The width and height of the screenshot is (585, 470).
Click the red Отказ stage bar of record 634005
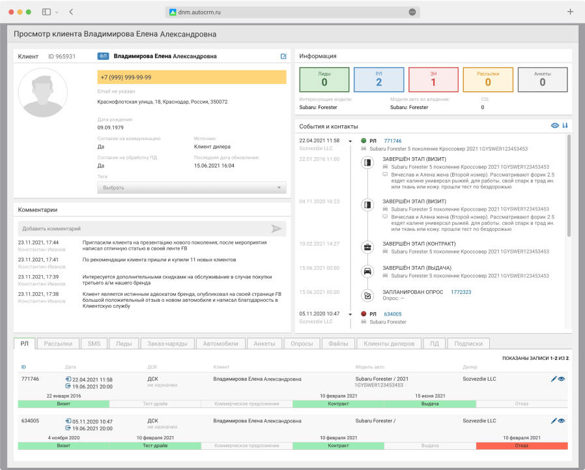click(x=521, y=446)
